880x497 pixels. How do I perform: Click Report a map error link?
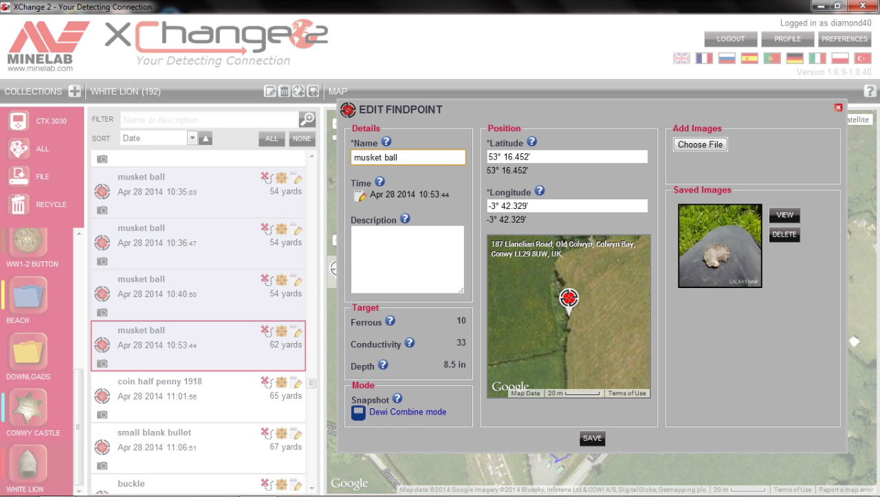click(847, 490)
